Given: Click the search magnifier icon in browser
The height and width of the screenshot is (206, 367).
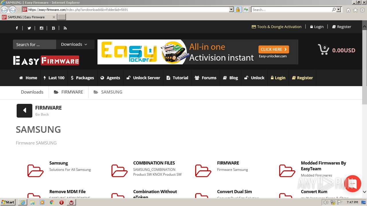Looking at the screenshot, I should coord(334,9).
